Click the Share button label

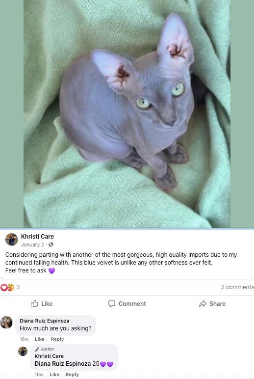point(217,303)
